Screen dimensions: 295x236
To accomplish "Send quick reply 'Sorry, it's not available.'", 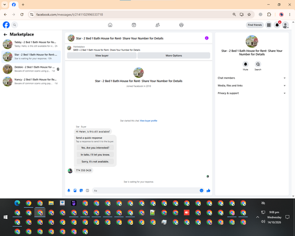I will click(x=95, y=162).
